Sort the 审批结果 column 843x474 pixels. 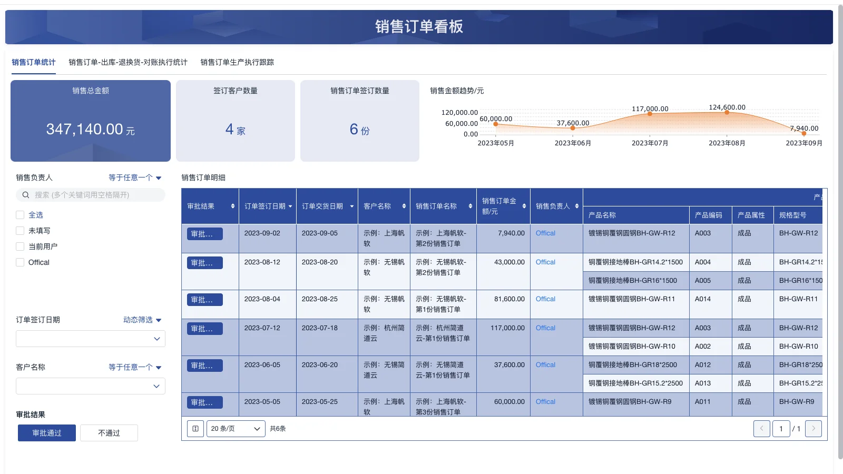tap(233, 206)
